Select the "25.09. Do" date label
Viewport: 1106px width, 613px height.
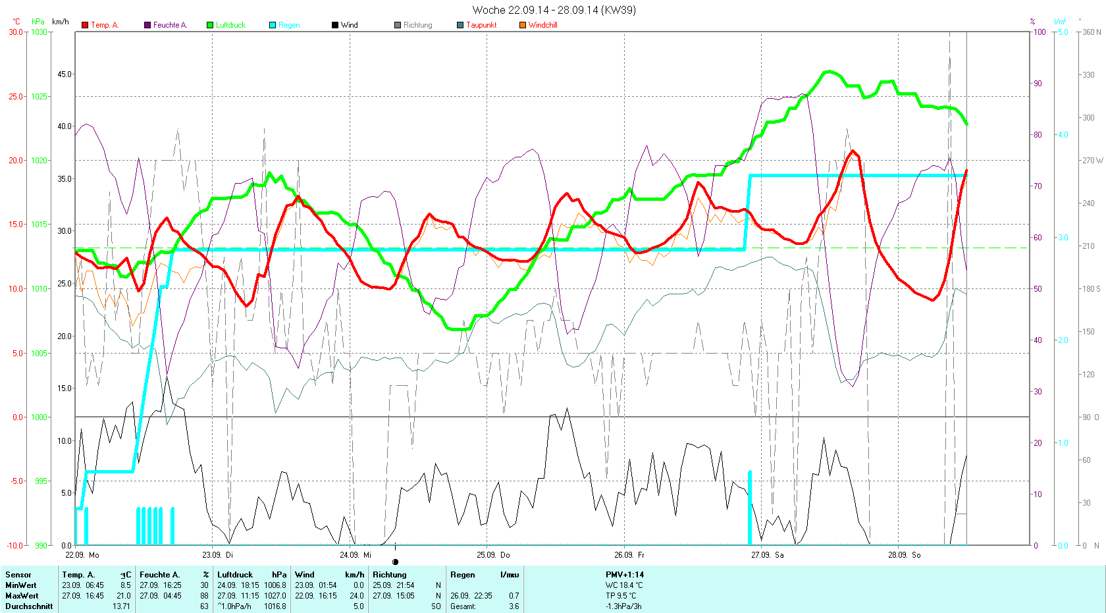click(x=493, y=555)
